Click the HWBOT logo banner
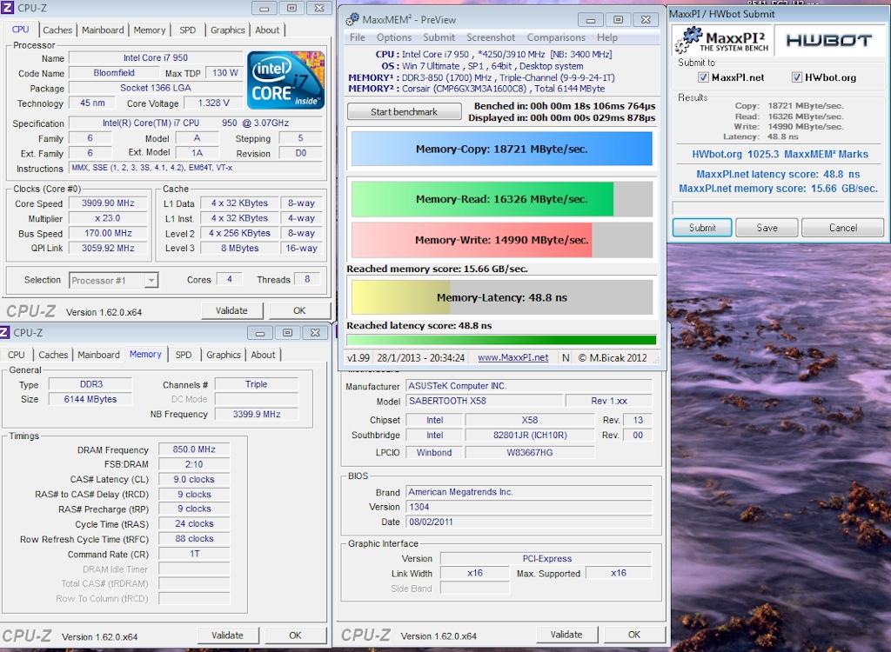Viewport: 891px width, 652px height. [828, 41]
